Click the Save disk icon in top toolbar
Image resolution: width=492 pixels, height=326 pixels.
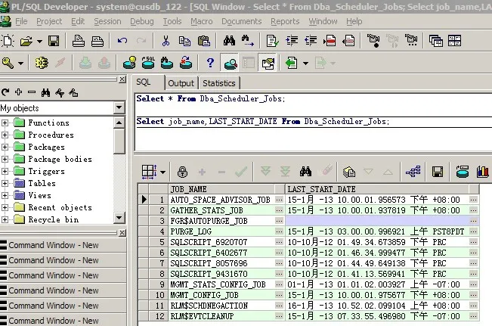(x=54, y=41)
